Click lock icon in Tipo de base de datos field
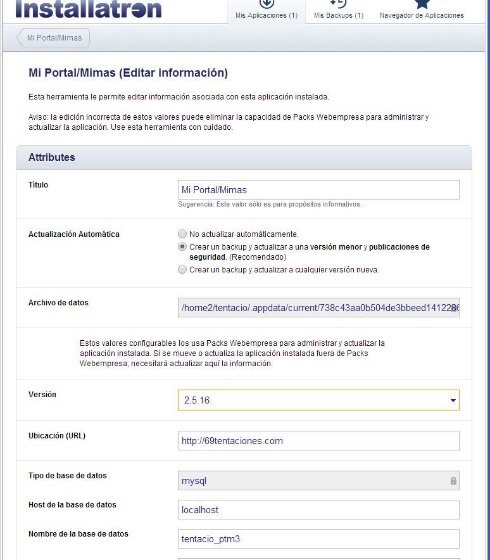The image size is (490, 560). (x=453, y=481)
